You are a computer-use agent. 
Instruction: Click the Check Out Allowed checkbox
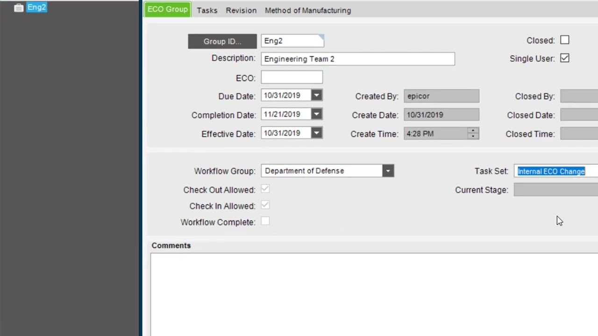(x=265, y=189)
